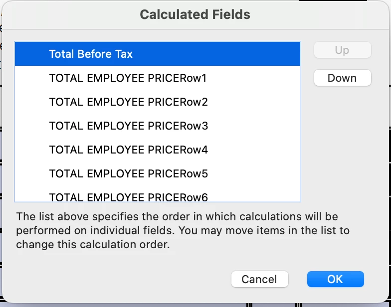
Task: Choose the TOTAL EMPLOYEE PRICERow2 field
Action: pos(128,102)
